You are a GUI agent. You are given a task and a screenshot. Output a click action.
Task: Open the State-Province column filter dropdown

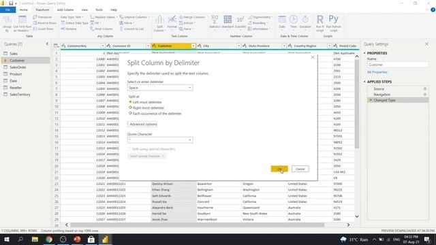[x=284, y=46]
